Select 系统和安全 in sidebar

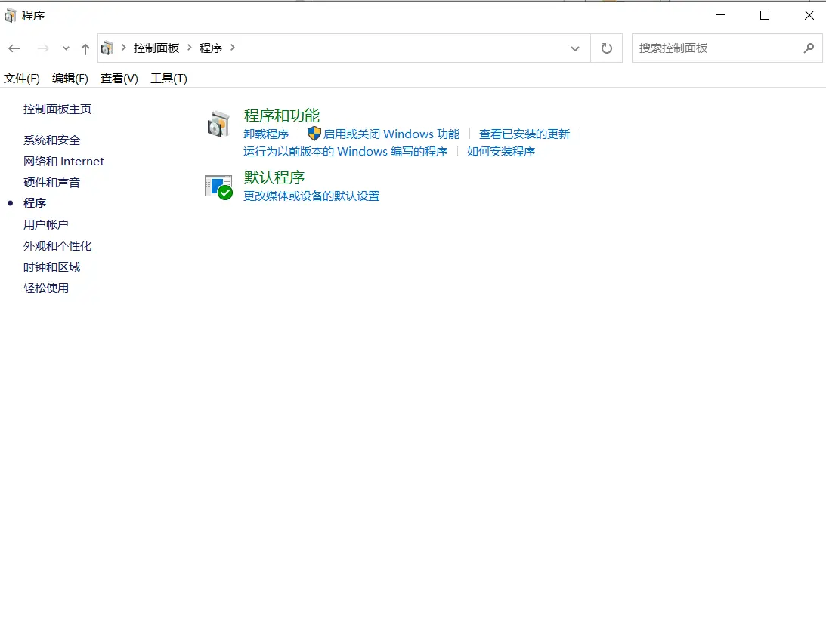click(51, 140)
